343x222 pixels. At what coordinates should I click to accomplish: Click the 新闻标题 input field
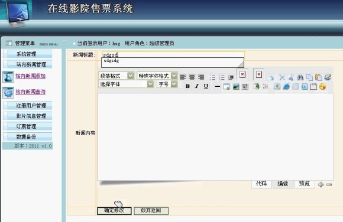[173, 54]
